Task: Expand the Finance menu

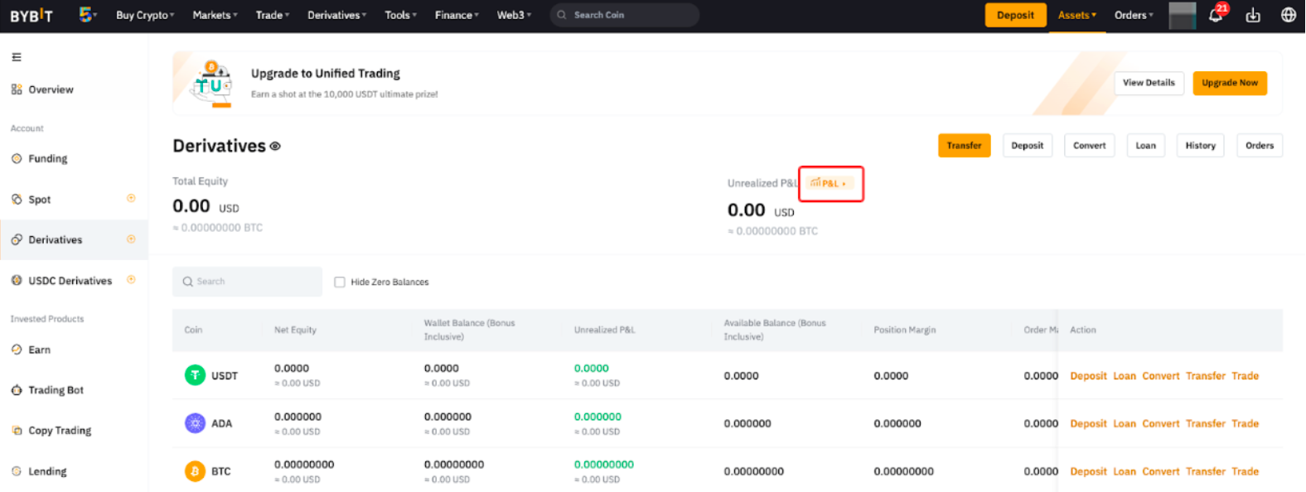Action: tap(457, 15)
